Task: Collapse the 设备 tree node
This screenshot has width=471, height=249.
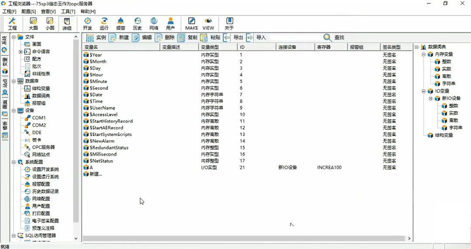Action: tap(14, 111)
